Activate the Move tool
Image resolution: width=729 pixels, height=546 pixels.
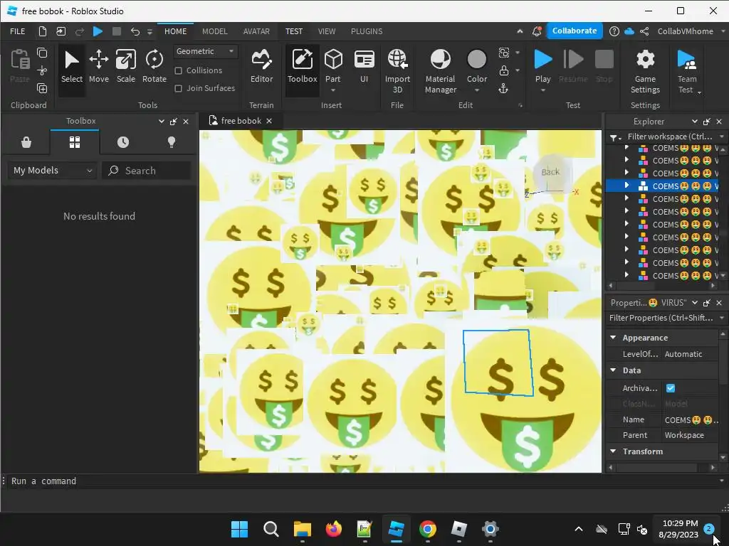click(98, 68)
